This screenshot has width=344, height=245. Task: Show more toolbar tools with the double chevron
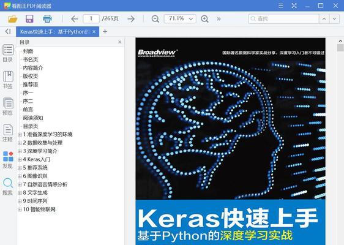coord(219,19)
